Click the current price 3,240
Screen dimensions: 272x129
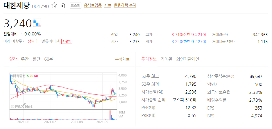point(17,23)
